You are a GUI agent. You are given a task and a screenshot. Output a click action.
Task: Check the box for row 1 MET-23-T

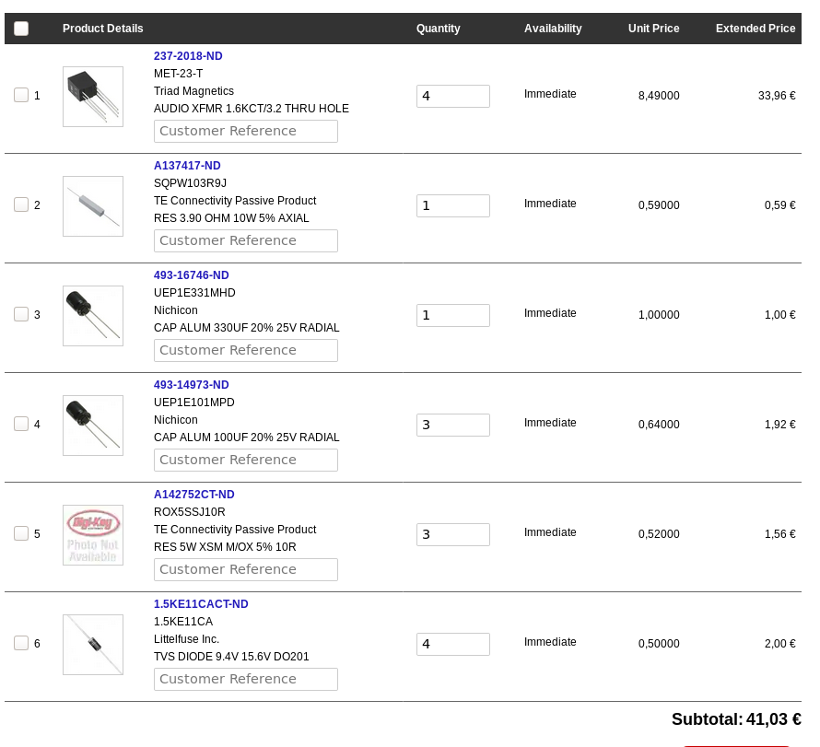click(x=21, y=95)
